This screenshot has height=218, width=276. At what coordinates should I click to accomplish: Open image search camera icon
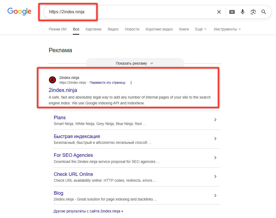click(x=253, y=12)
